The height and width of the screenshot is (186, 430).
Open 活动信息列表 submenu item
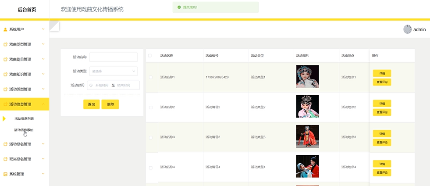[x=24, y=119]
